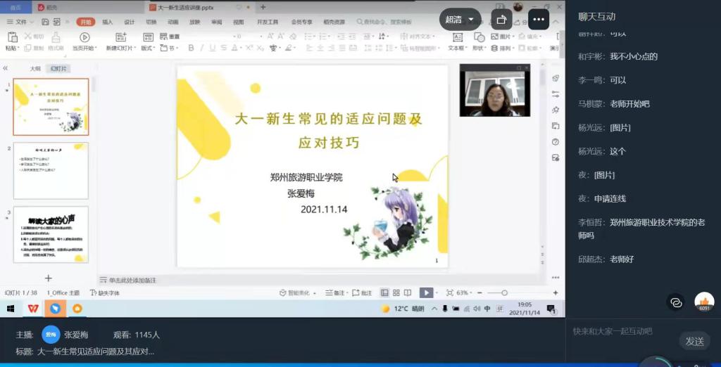The height and width of the screenshot is (367, 721).
Task: Open the 插入 Insert ribbon tab
Action: click(x=108, y=22)
